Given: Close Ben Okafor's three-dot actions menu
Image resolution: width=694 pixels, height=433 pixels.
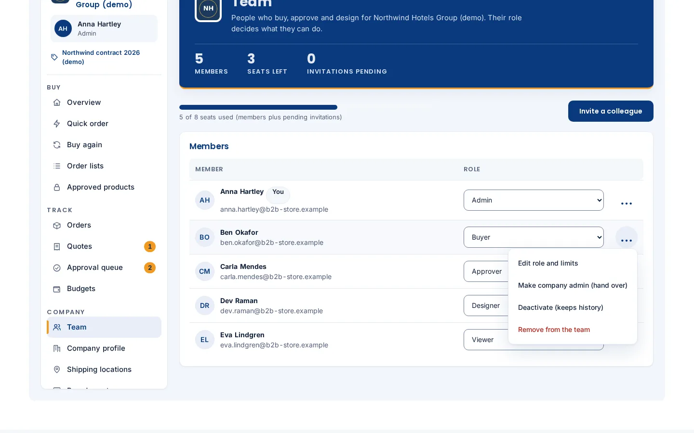Looking at the screenshot, I should click(x=627, y=238).
